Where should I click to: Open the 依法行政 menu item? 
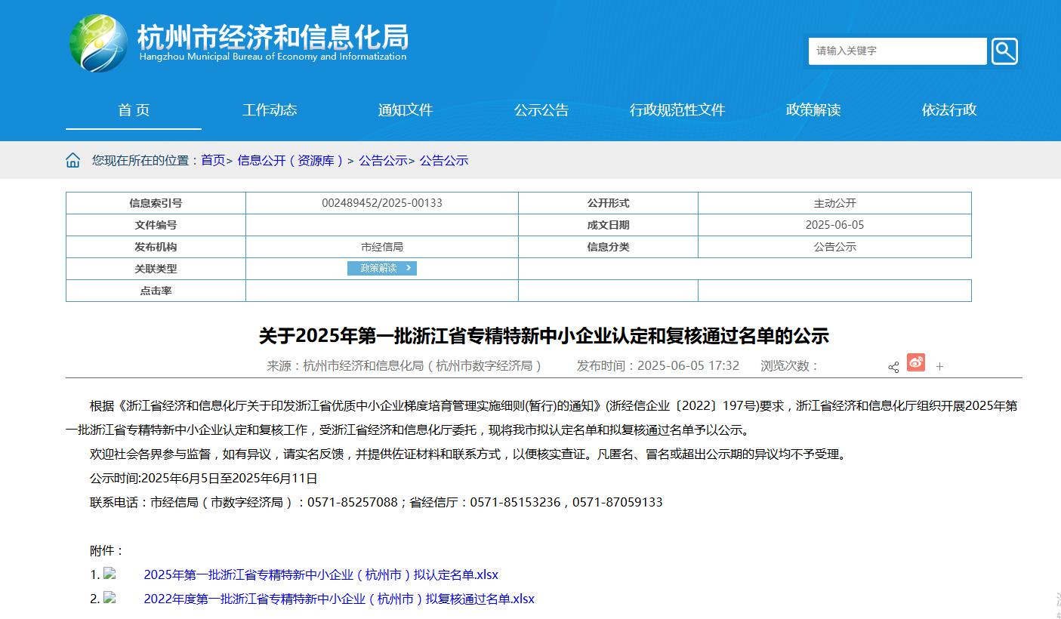[948, 109]
